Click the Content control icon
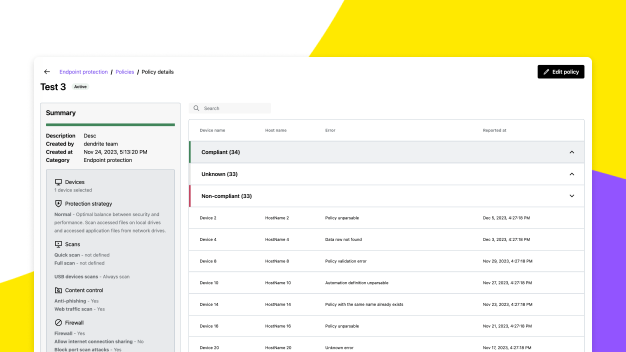Viewport: 626px width, 352px height. pyautogui.click(x=59, y=290)
